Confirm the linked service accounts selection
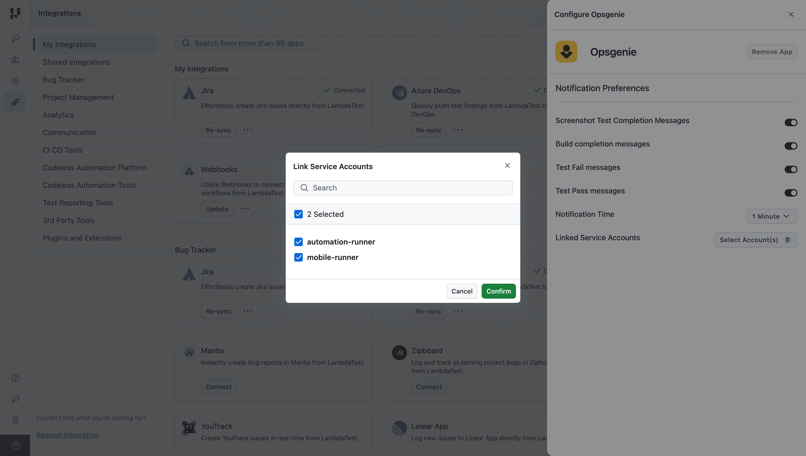Screen dimensions: 806x456 (498, 291)
